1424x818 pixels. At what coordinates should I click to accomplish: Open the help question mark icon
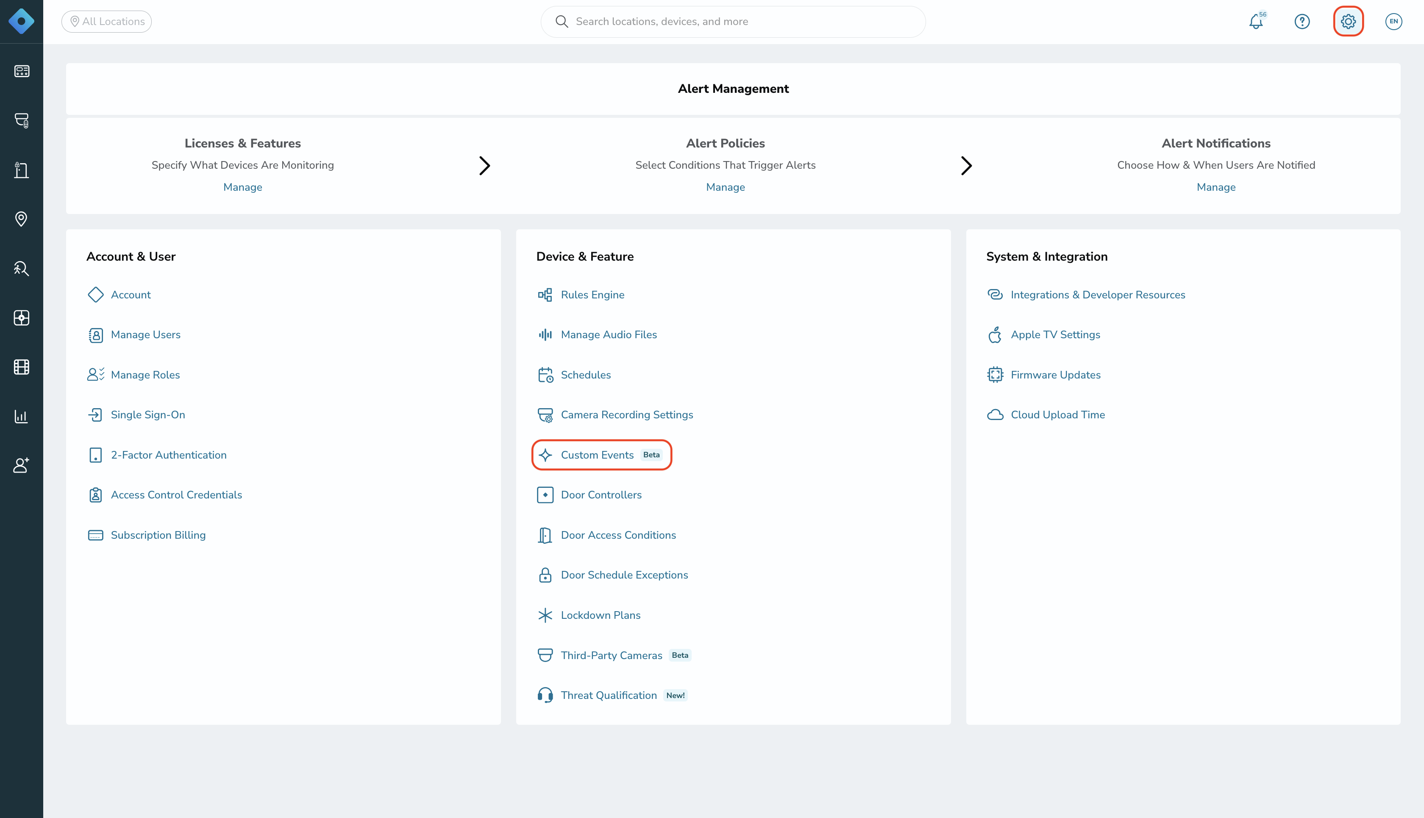(x=1302, y=21)
